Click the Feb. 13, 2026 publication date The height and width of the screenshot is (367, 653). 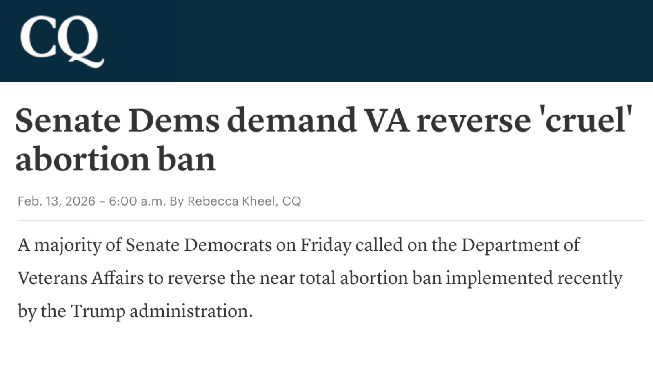click(56, 201)
